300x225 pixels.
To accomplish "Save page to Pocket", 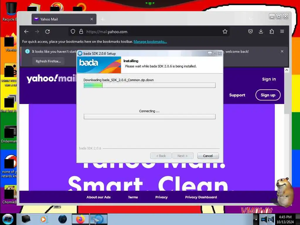I will [250, 31].
